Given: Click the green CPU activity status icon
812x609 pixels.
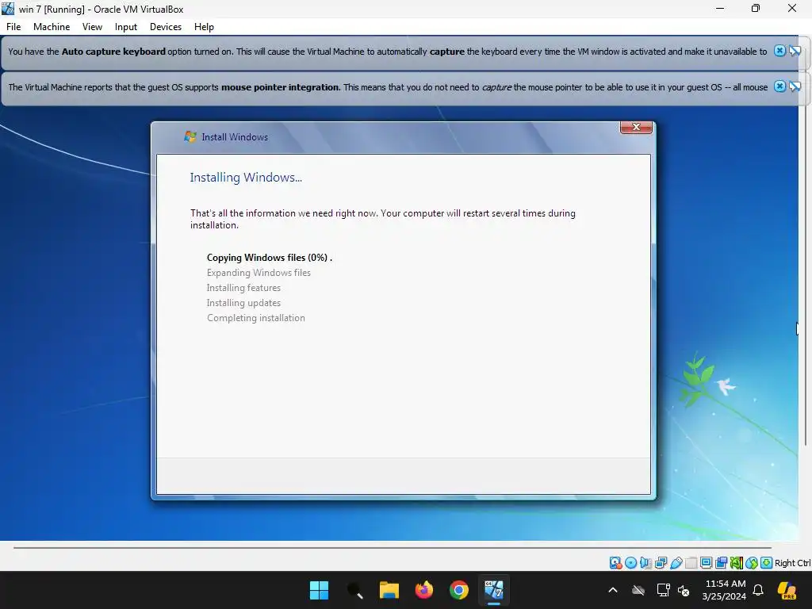Looking at the screenshot, I should pyautogui.click(x=737, y=562).
